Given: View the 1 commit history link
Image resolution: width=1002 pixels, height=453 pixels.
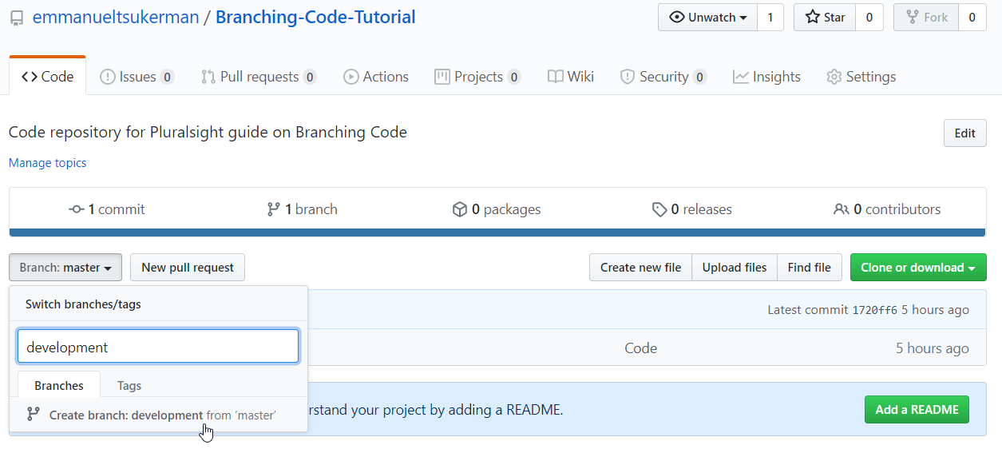Looking at the screenshot, I should (x=107, y=209).
